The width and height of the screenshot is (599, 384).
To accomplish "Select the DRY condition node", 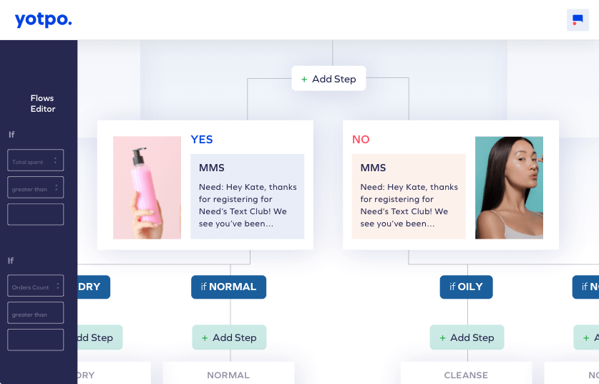I will [94, 287].
